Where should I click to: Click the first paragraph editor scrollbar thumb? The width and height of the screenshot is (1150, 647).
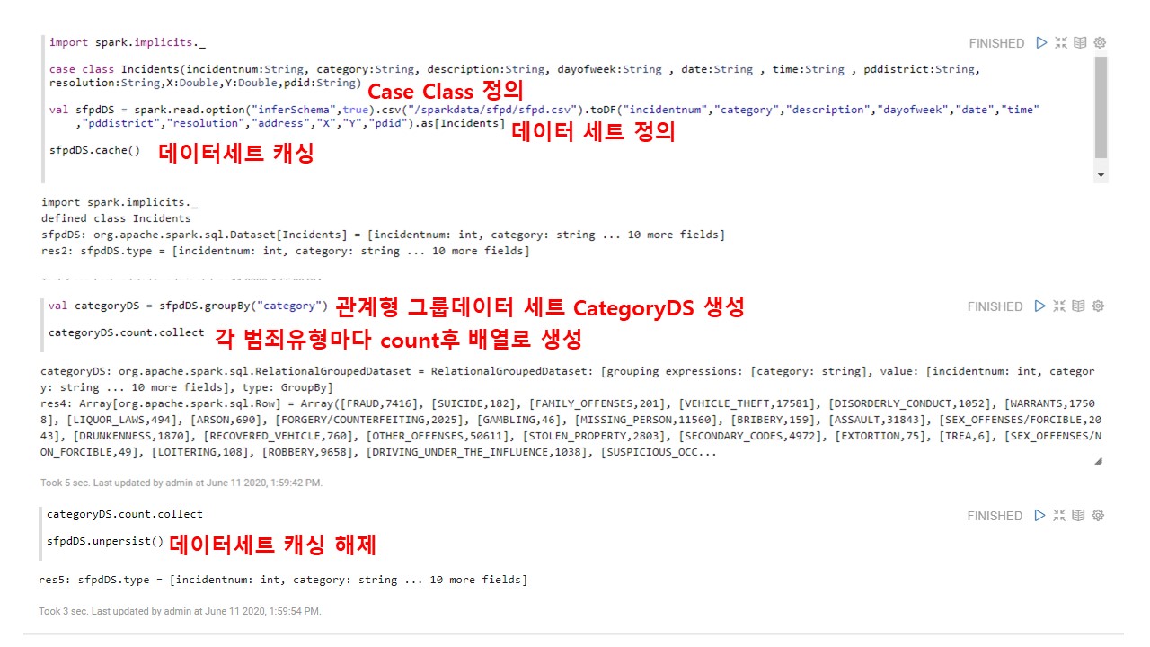[1101, 107]
